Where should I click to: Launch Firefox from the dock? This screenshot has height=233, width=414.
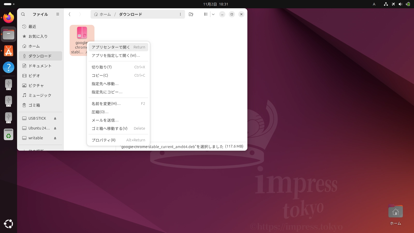click(x=9, y=18)
